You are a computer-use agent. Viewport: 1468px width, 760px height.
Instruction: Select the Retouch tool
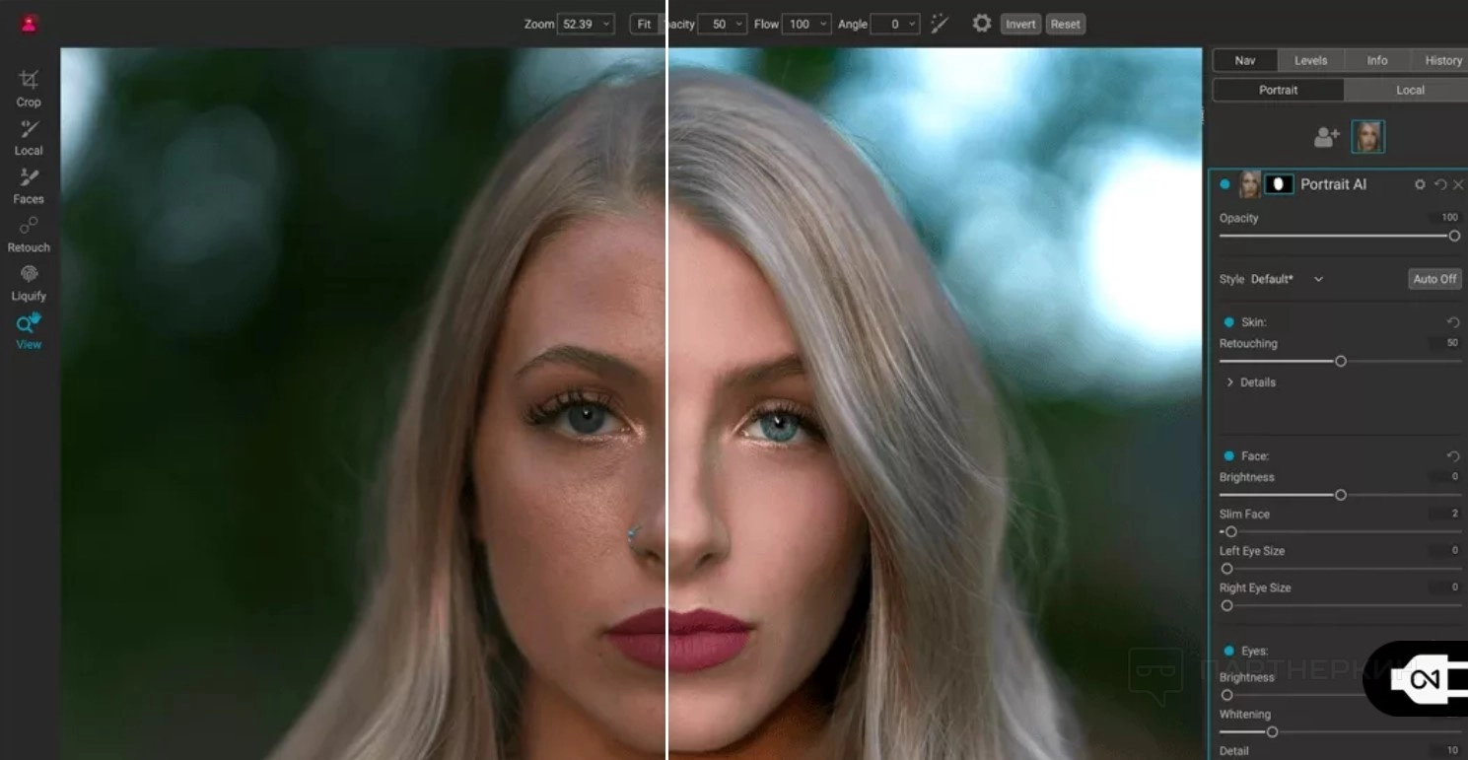[29, 233]
